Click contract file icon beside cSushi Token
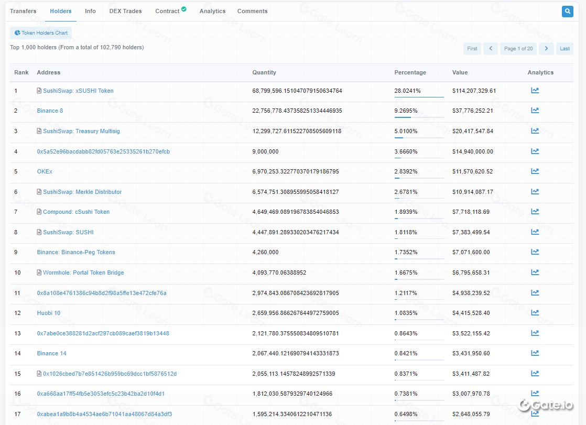Screen dimensions: 586x425 39,212
